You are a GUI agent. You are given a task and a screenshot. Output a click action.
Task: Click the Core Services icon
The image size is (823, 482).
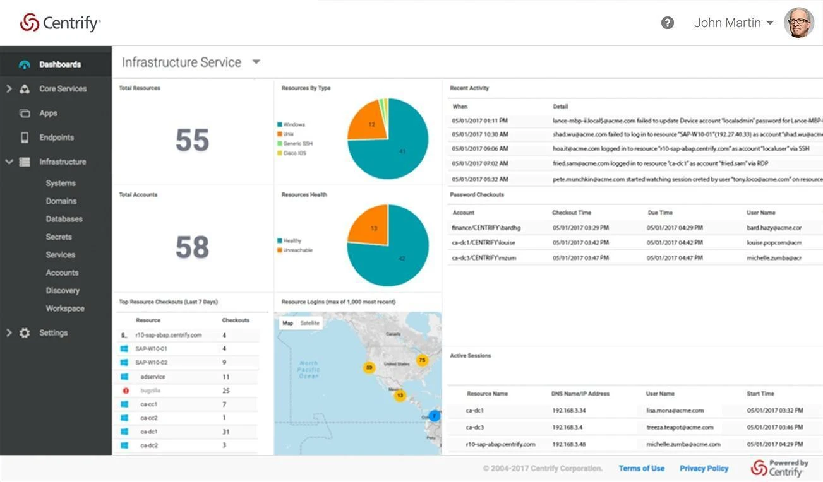click(25, 89)
